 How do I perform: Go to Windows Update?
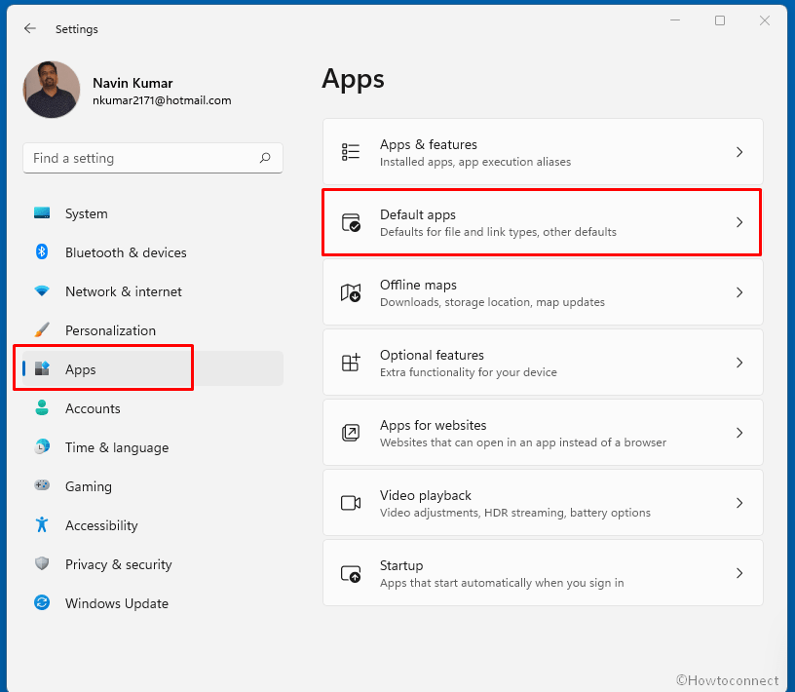pos(153,603)
